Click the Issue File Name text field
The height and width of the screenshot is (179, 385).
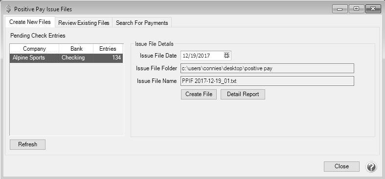[267, 81]
